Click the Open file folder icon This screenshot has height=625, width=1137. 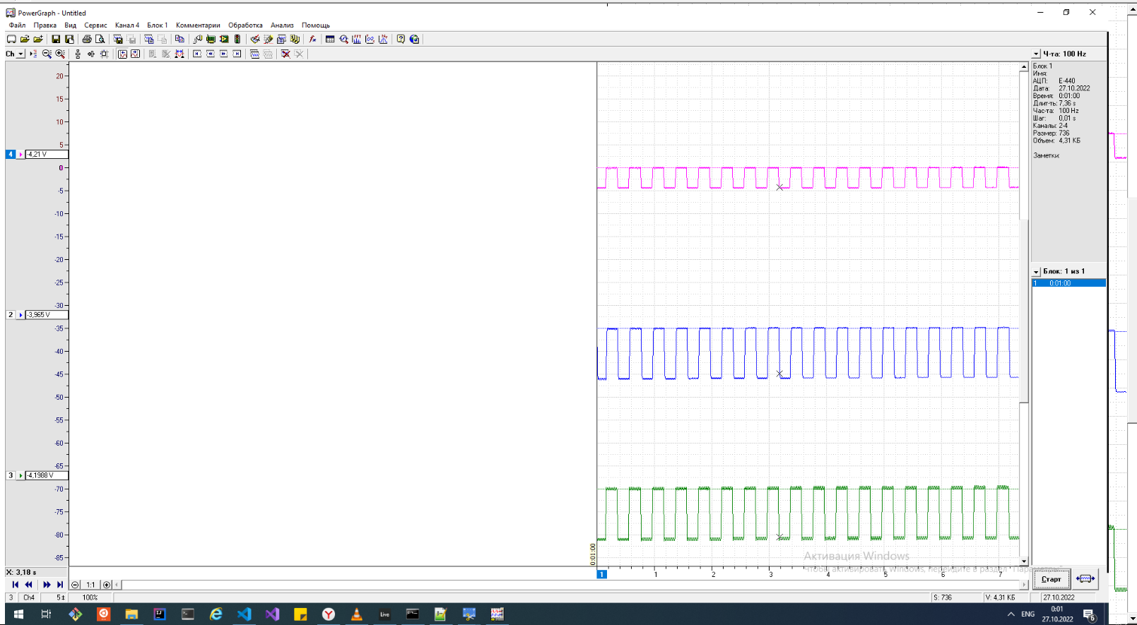click(25, 40)
